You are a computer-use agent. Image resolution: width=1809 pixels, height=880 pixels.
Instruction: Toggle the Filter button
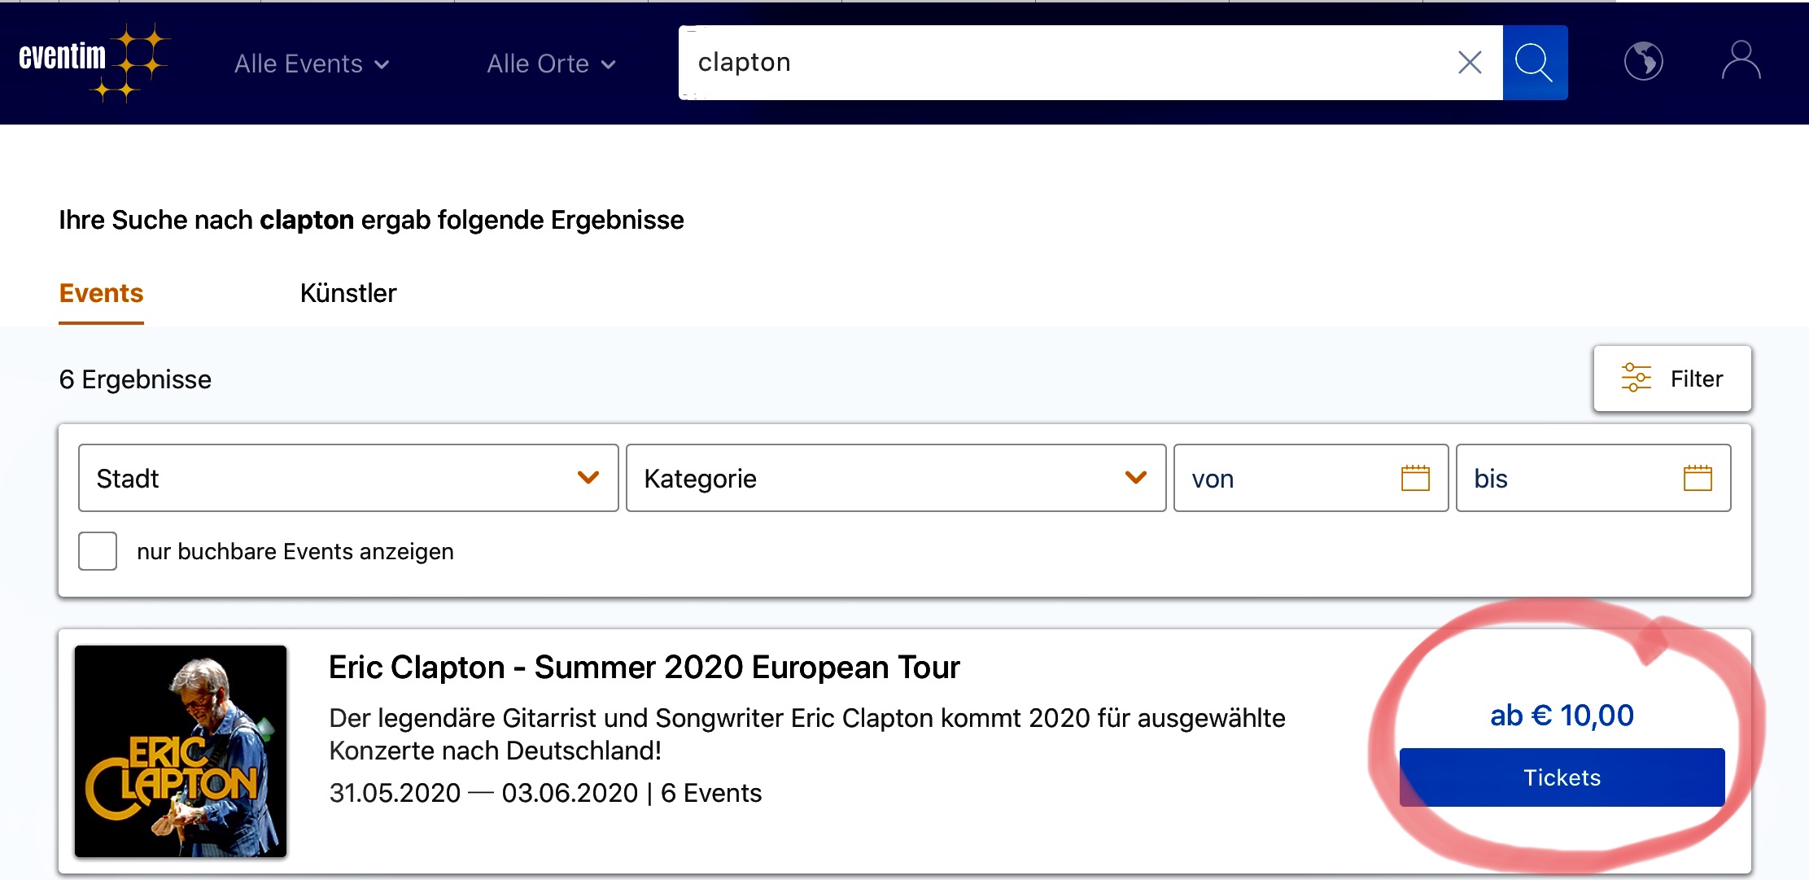point(1672,379)
